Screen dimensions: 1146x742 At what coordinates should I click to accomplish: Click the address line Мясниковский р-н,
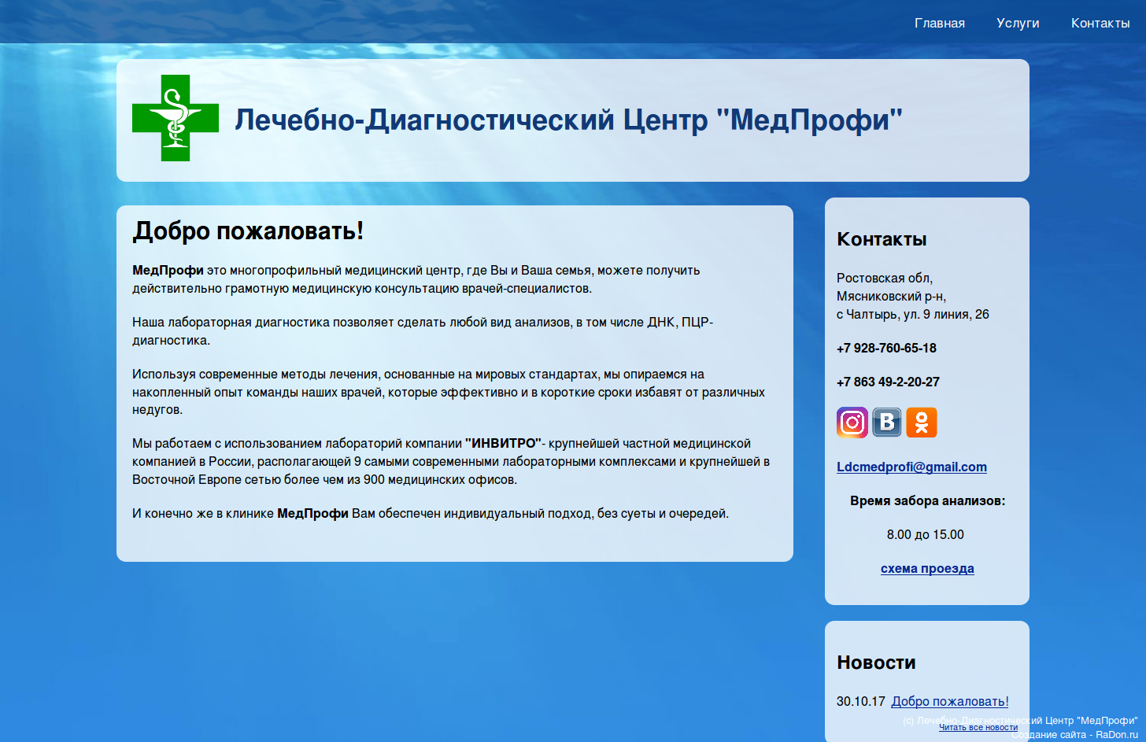click(x=892, y=296)
